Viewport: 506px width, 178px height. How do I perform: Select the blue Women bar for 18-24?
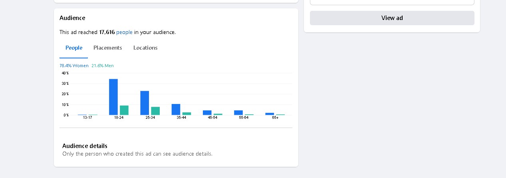click(113, 97)
